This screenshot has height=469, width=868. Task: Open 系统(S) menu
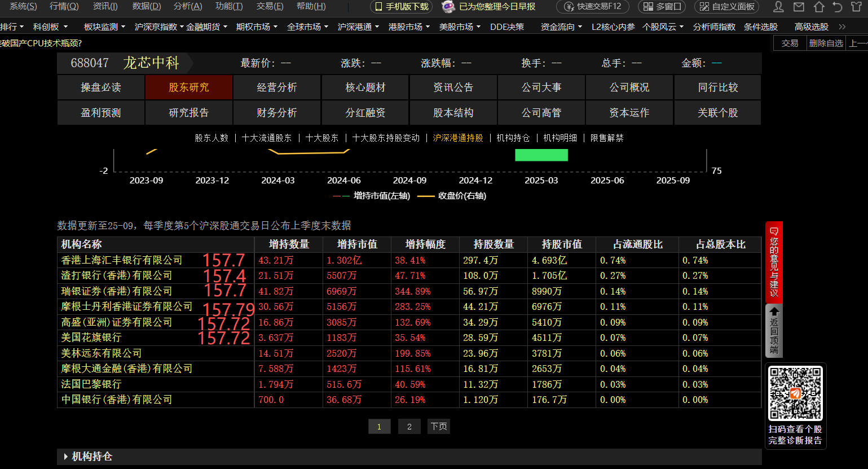(x=23, y=6)
